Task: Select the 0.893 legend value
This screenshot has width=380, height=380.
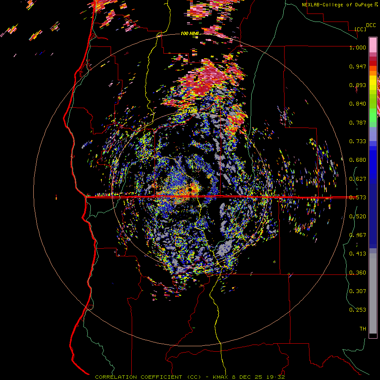Action: coord(358,85)
